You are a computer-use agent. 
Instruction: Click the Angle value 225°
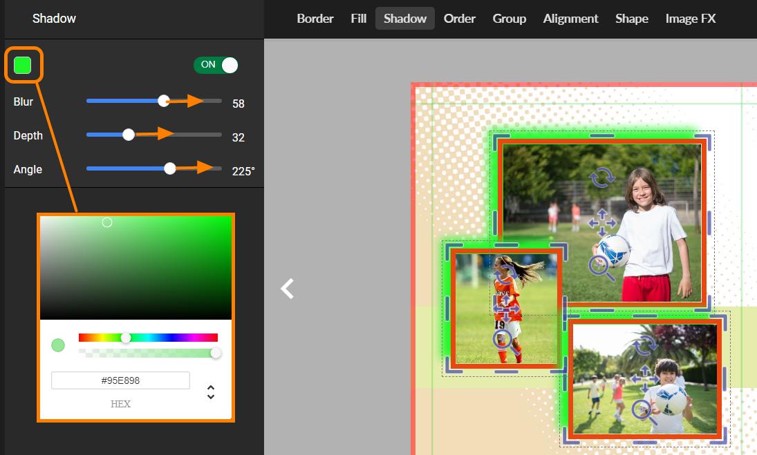click(x=243, y=171)
